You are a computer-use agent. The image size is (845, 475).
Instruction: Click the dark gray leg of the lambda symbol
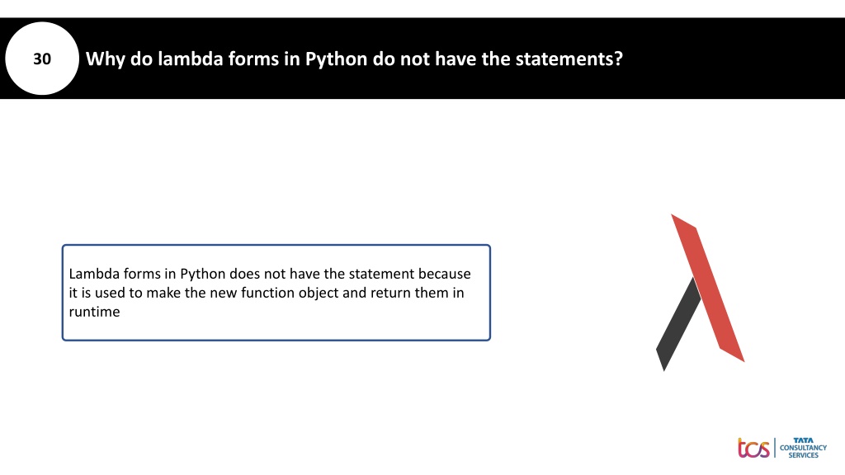(677, 326)
